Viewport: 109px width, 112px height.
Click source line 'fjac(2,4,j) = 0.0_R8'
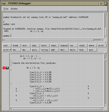point(41,103)
